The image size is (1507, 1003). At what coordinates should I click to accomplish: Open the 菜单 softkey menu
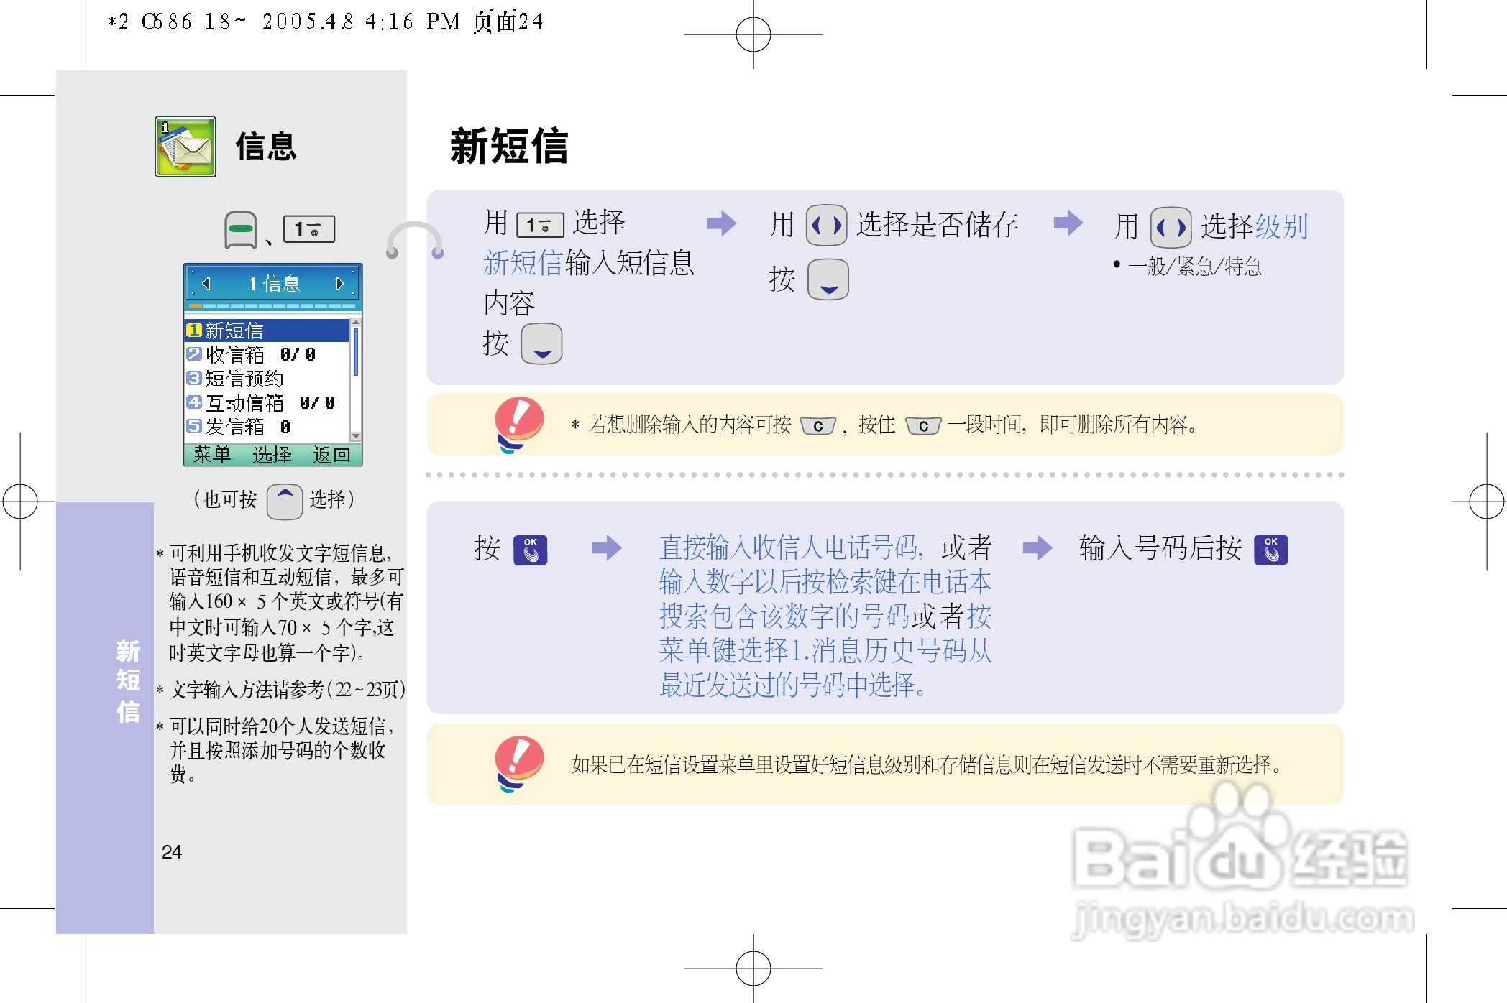pos(211,456)
